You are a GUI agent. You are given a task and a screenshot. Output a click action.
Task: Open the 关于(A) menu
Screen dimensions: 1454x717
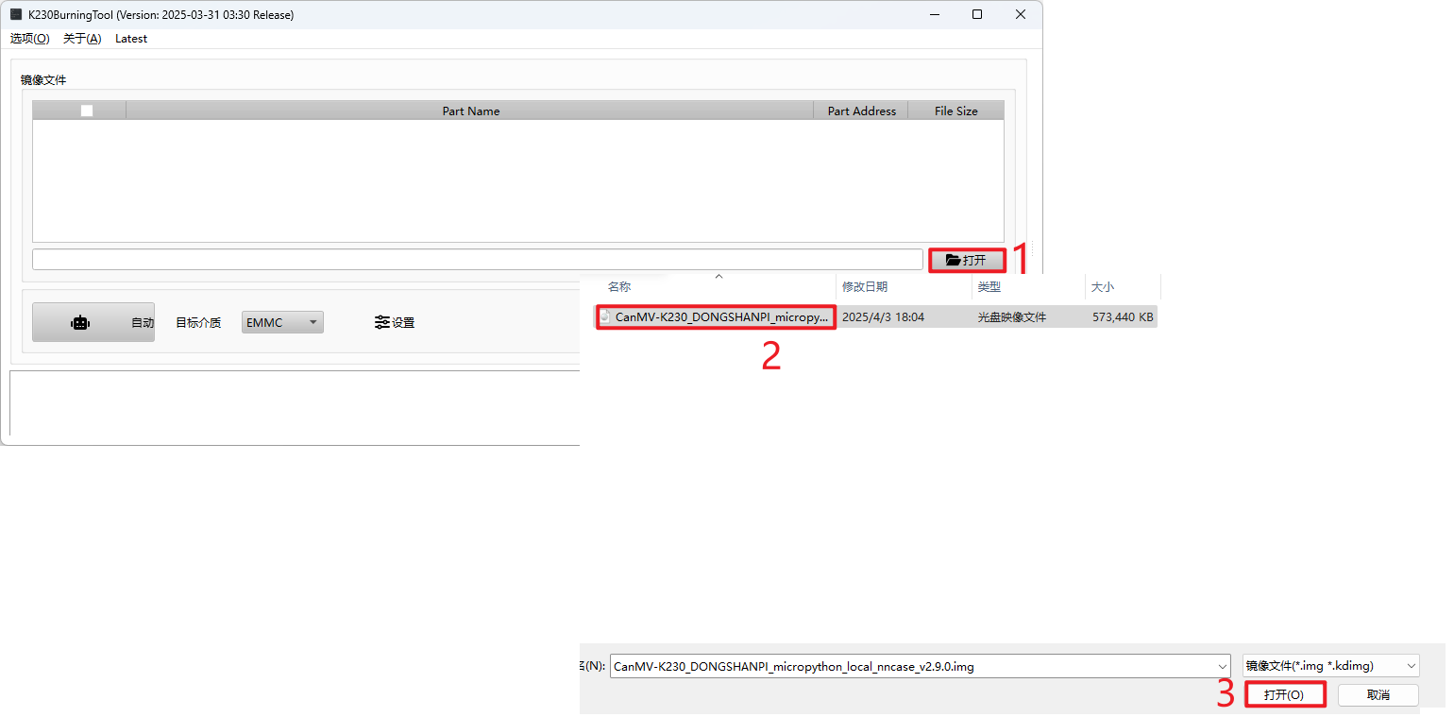point(82,39)
